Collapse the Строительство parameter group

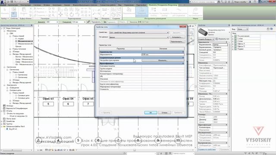click(183, 52)
